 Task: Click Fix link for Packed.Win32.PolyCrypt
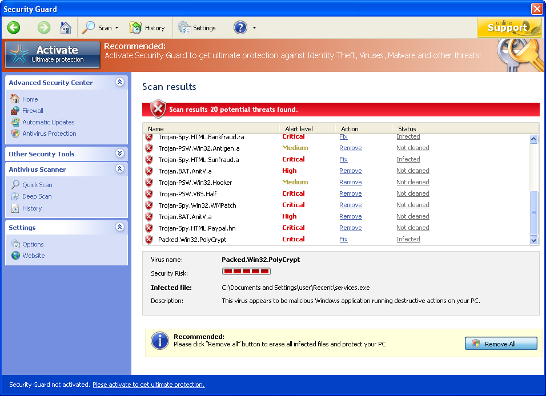click(343, 239)
